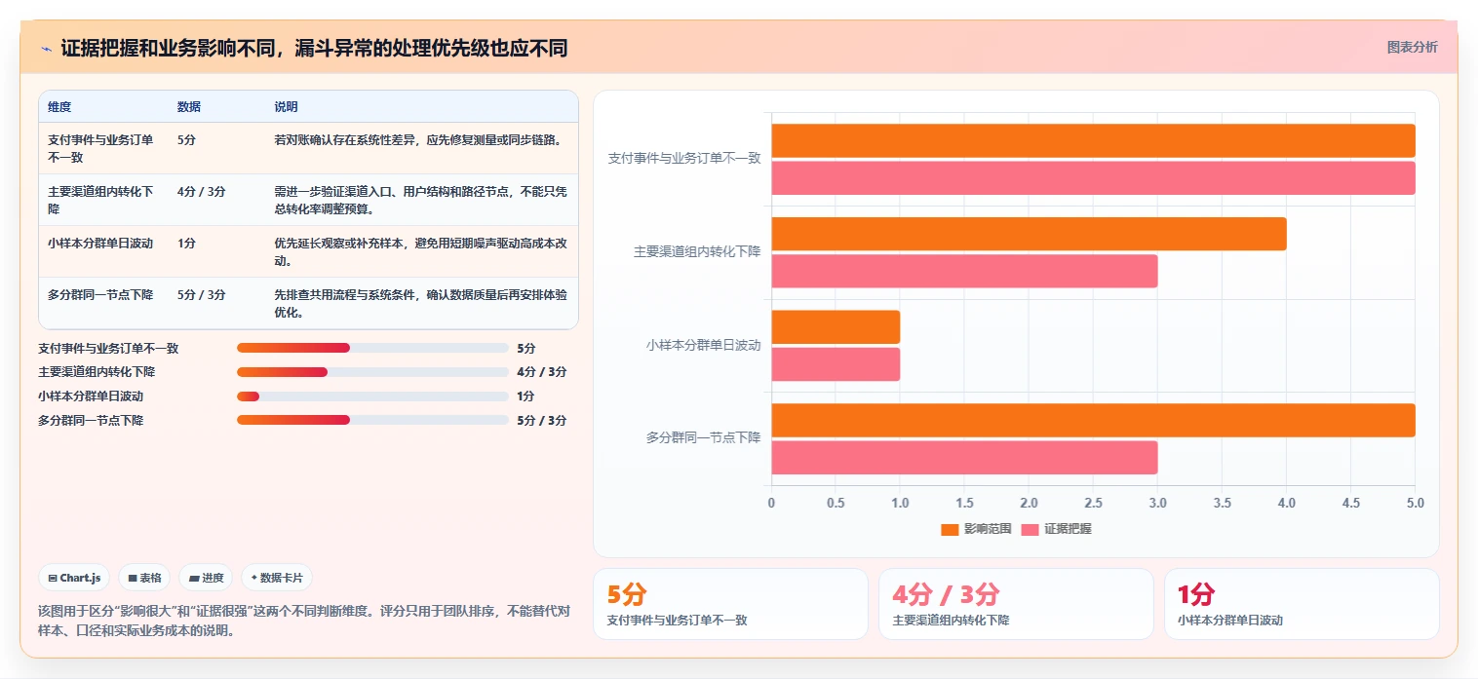Click the Chart.js tag chip
The width and height of the screenshot is (1478, 679).
coord(74,578)
